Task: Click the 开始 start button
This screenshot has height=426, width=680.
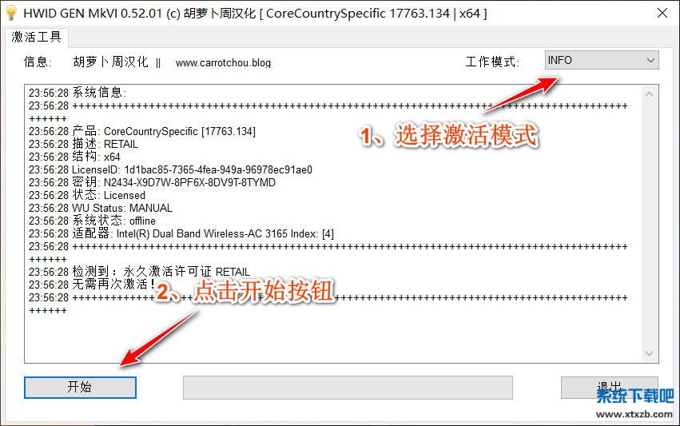Action: pyautogui.click(x=80, y=387)
